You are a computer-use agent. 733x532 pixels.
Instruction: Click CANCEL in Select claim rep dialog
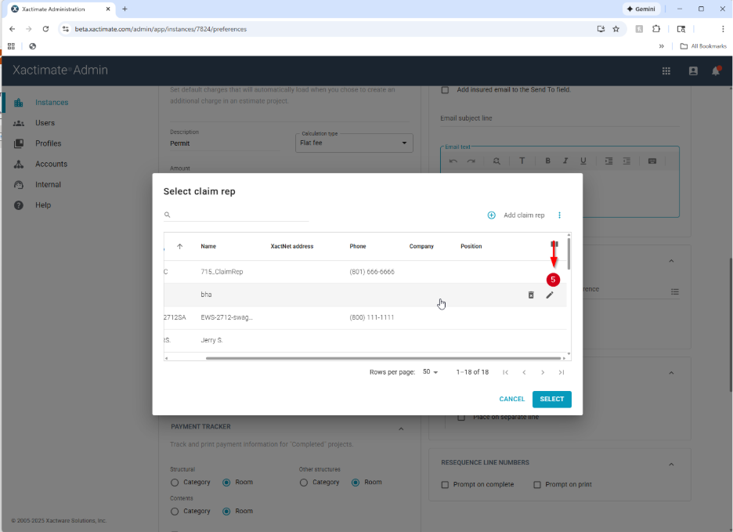512,399
